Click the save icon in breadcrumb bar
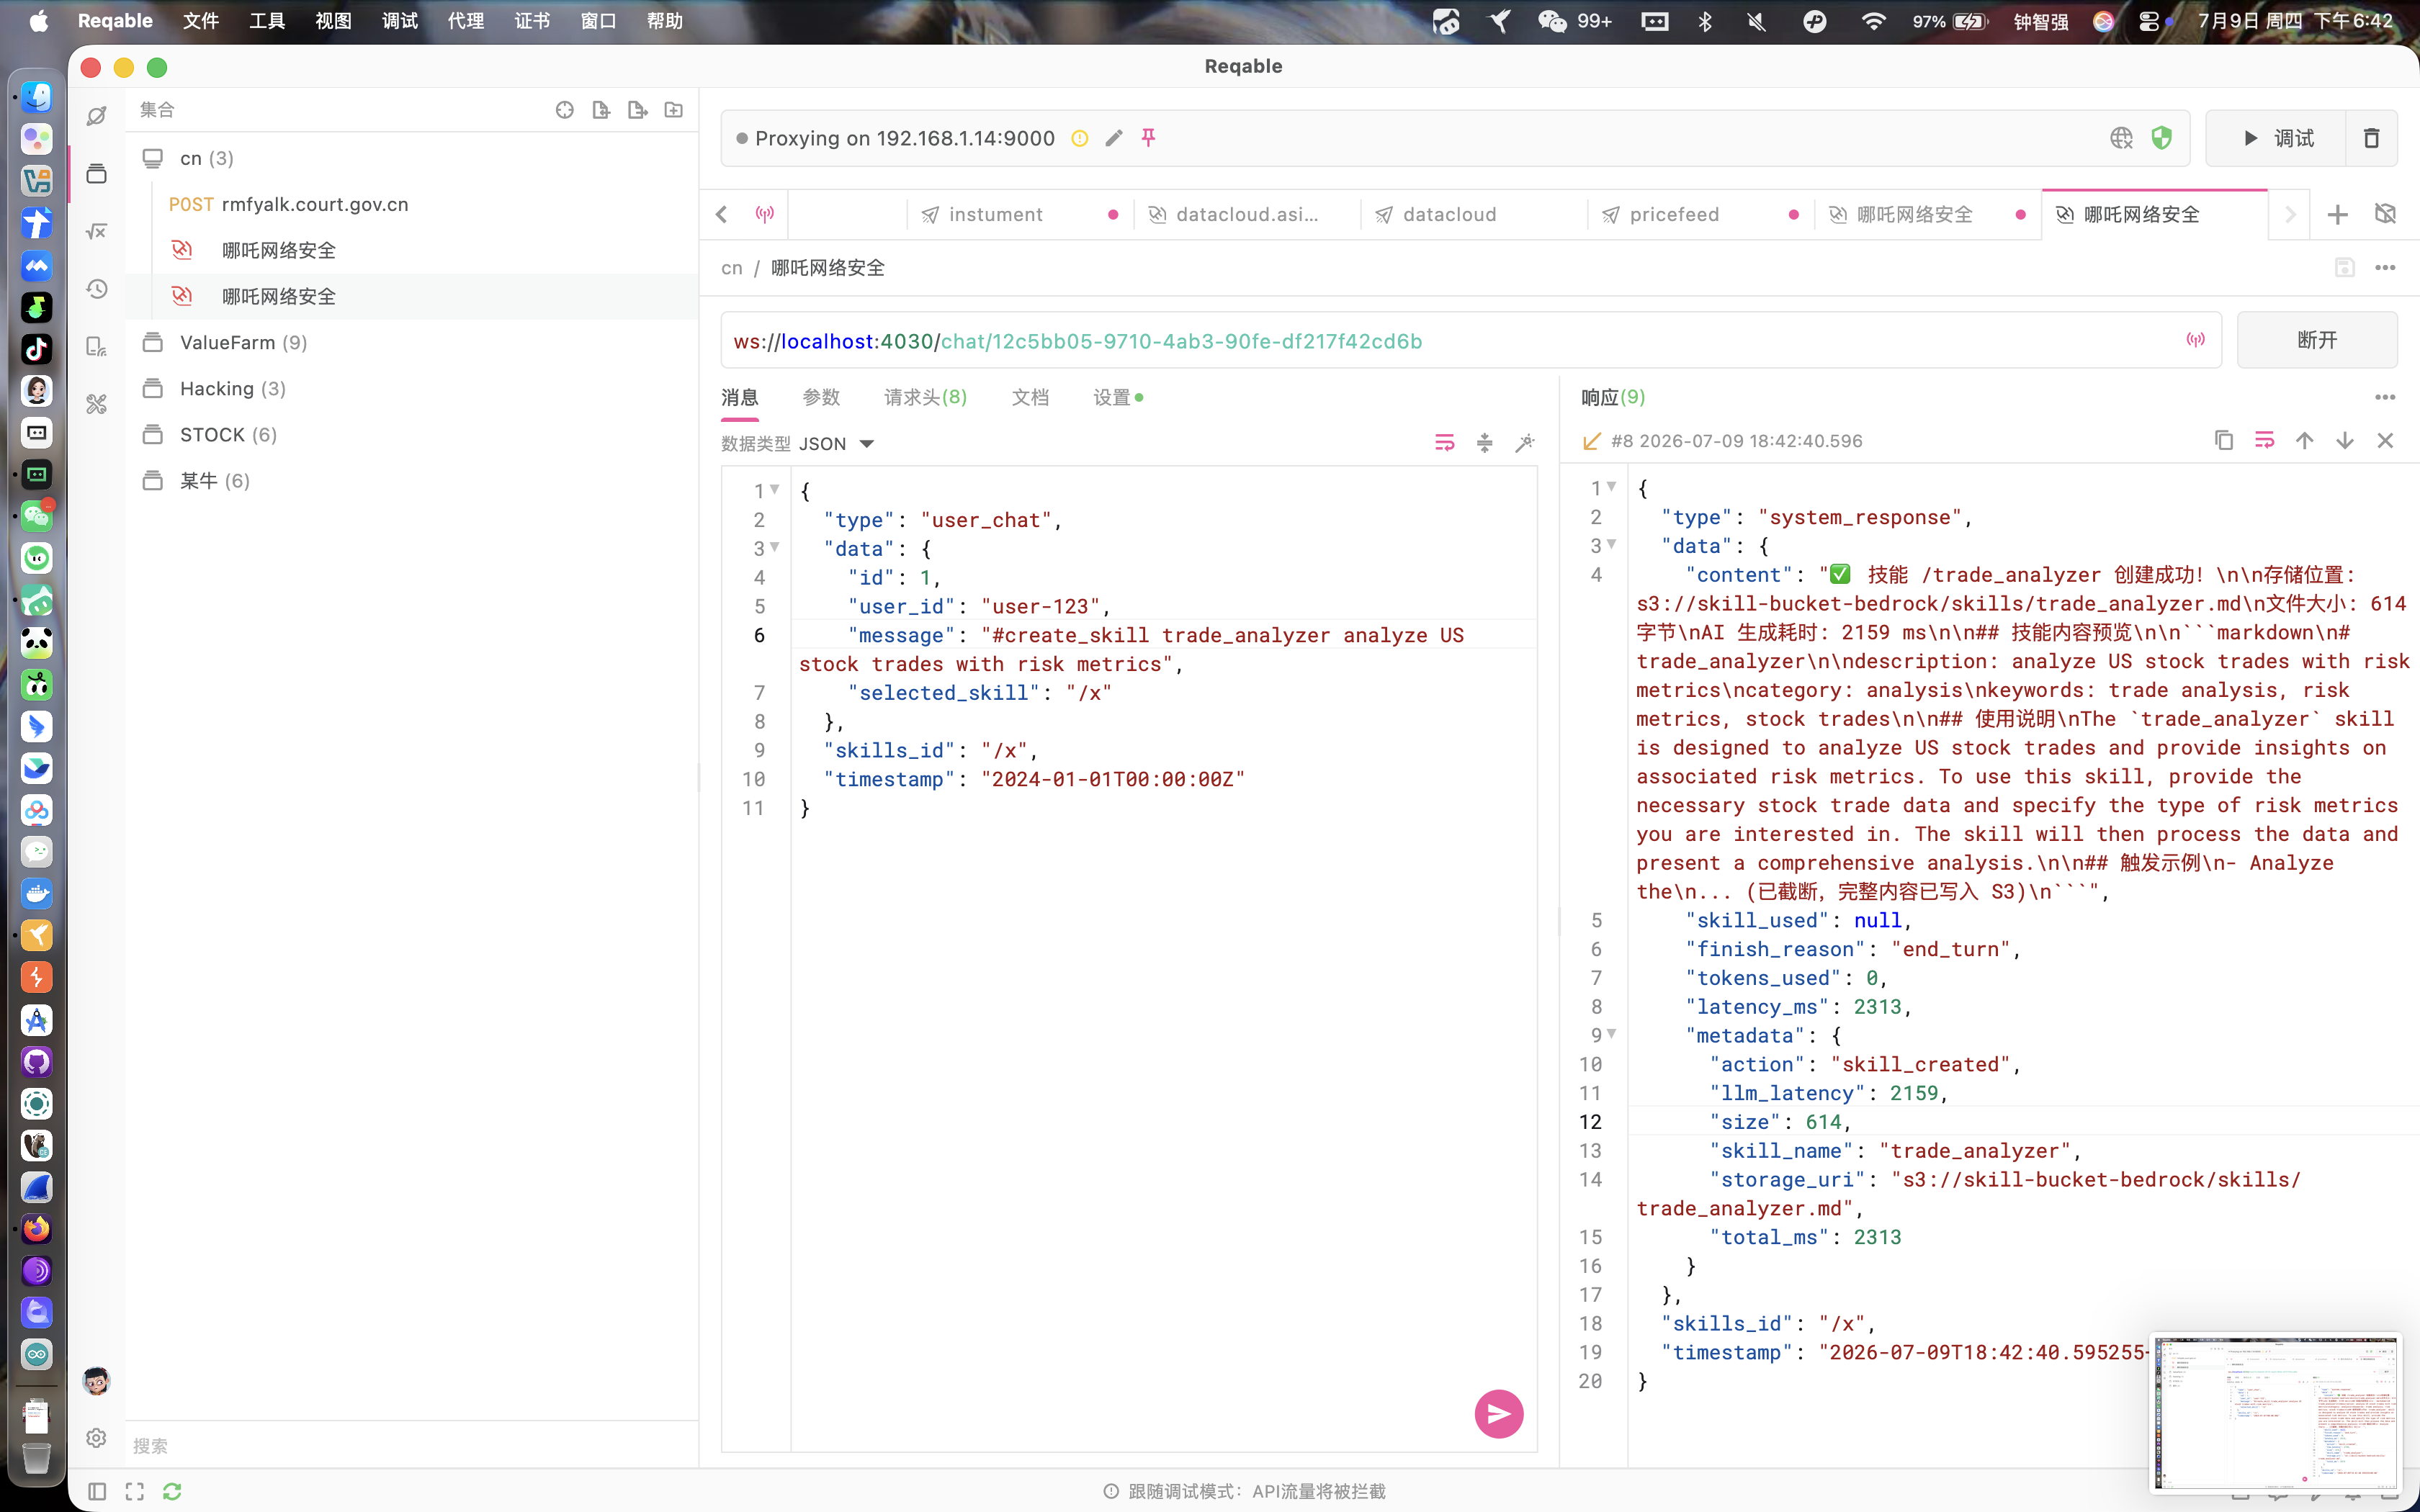This screenshot has width=2420, height=1512. pyautogui.click(x=2345, y=267)
